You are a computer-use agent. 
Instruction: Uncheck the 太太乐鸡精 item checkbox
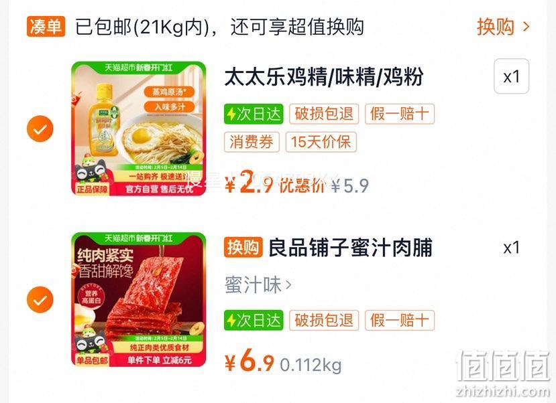coord(40,129)
